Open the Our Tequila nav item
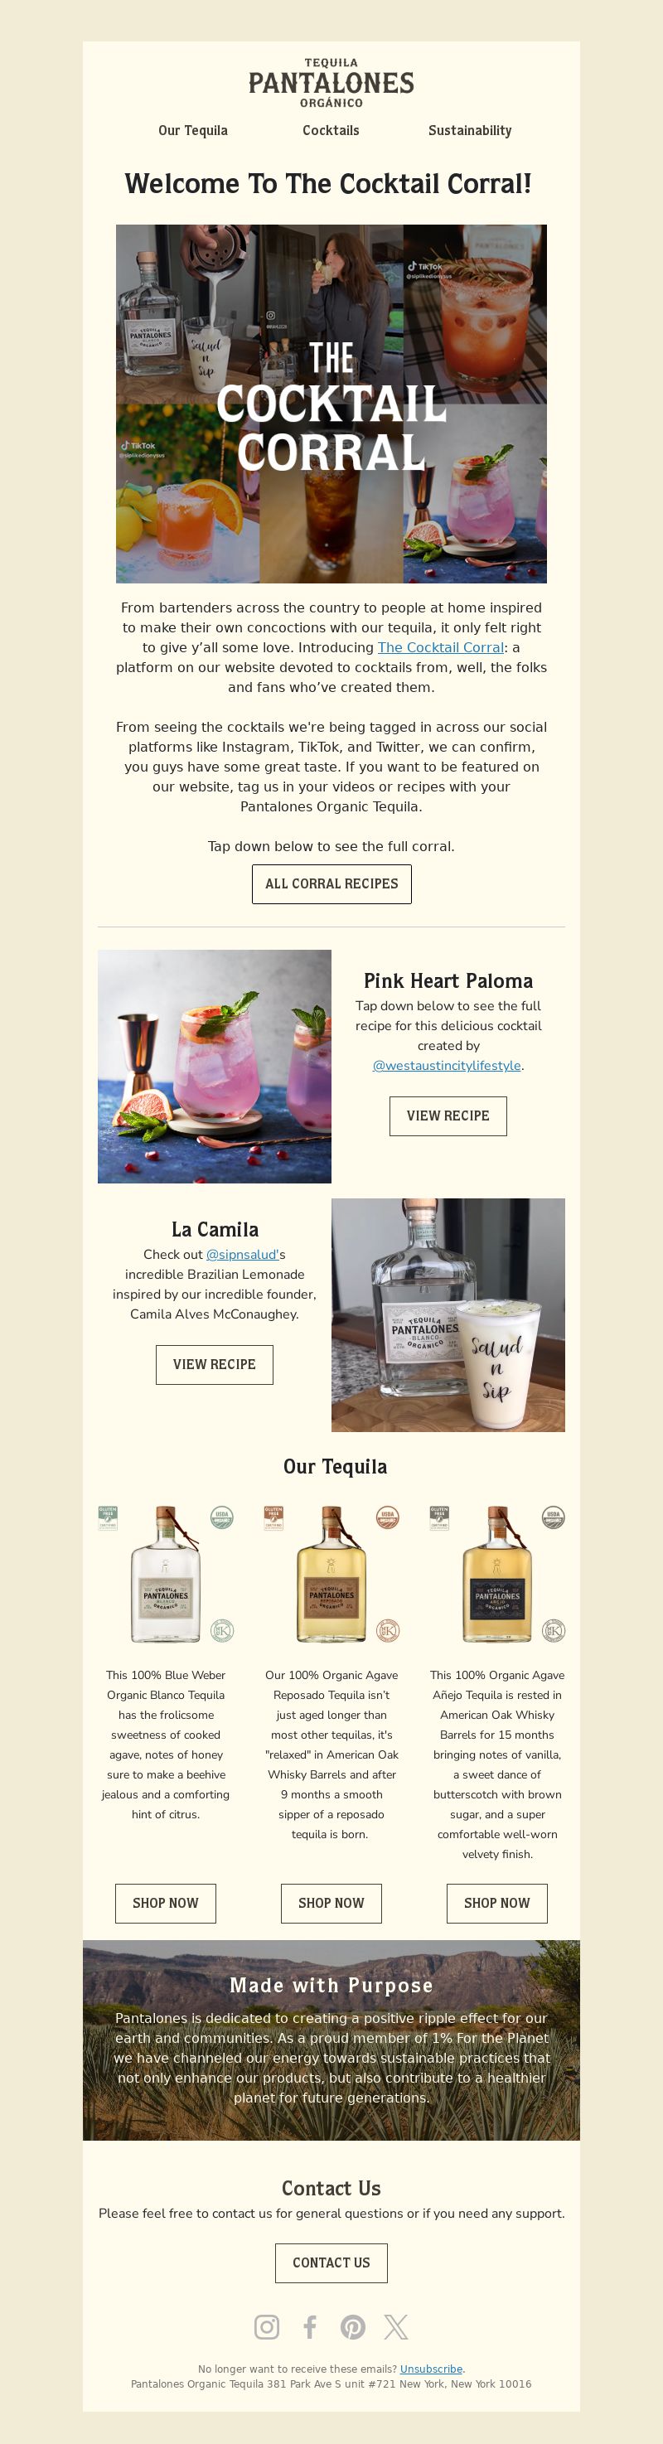 point(192,130)
